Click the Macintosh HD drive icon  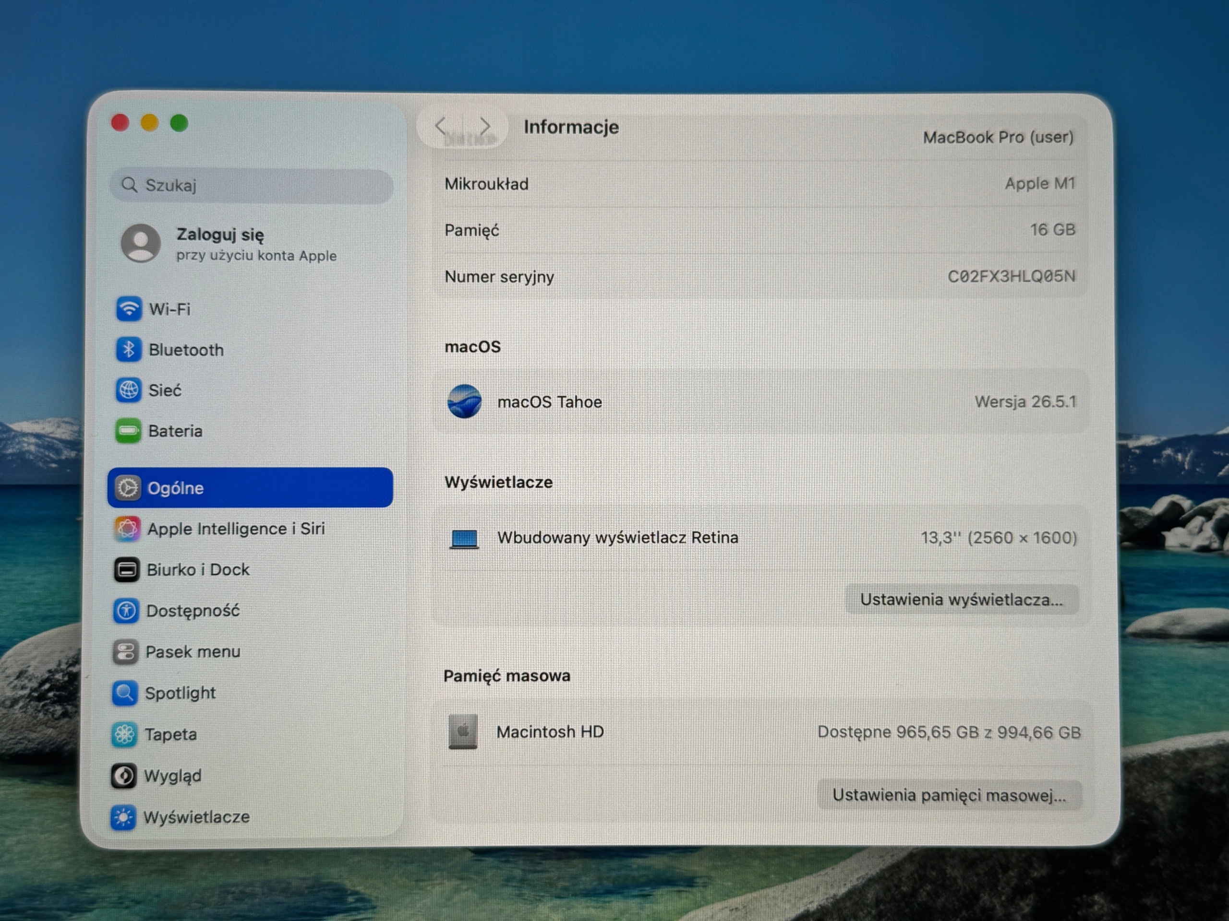point(463,732)
